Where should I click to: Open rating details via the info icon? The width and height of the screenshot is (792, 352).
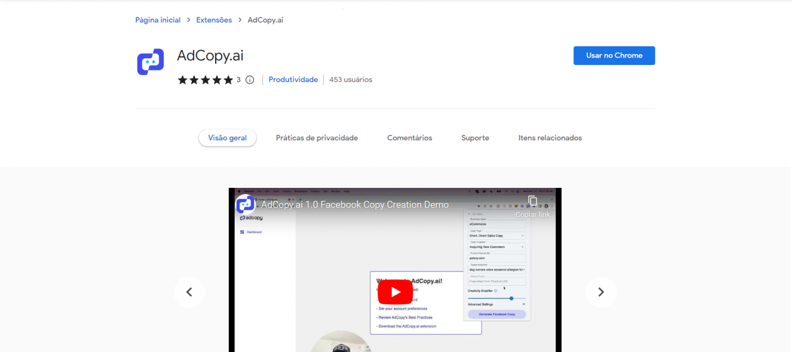tap(250, 79)
